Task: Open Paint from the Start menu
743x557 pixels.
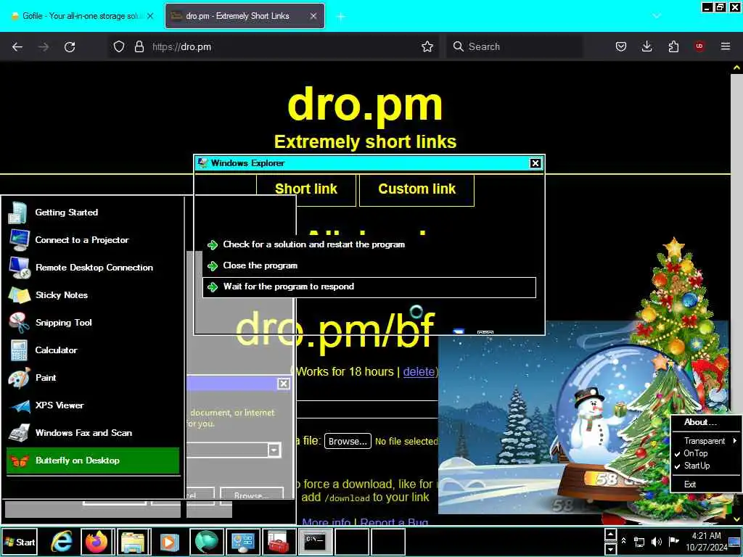Action: click(93, 377)
